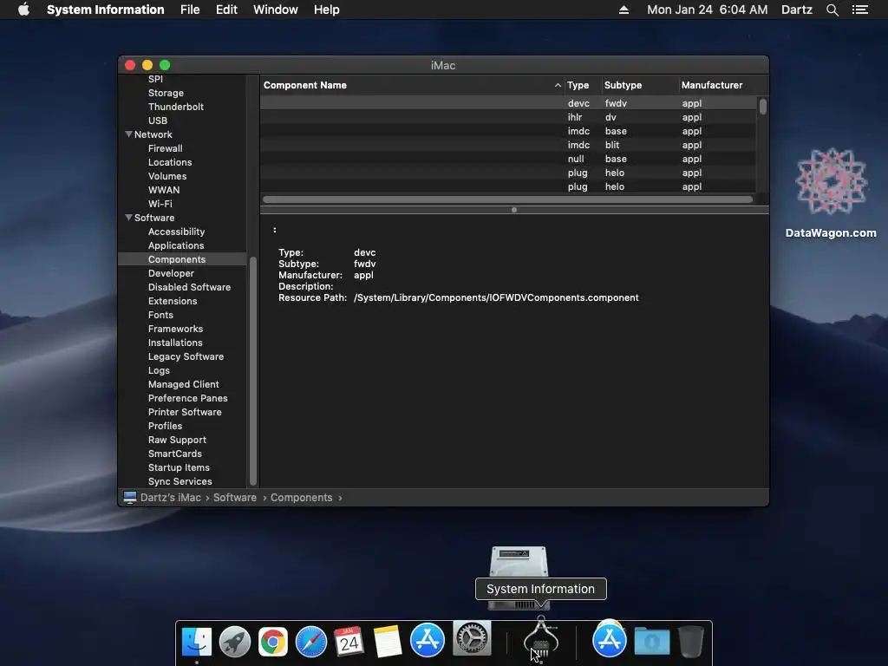
Task: Click the split pane divider handle dot
Action: click(x=514, y=210)
